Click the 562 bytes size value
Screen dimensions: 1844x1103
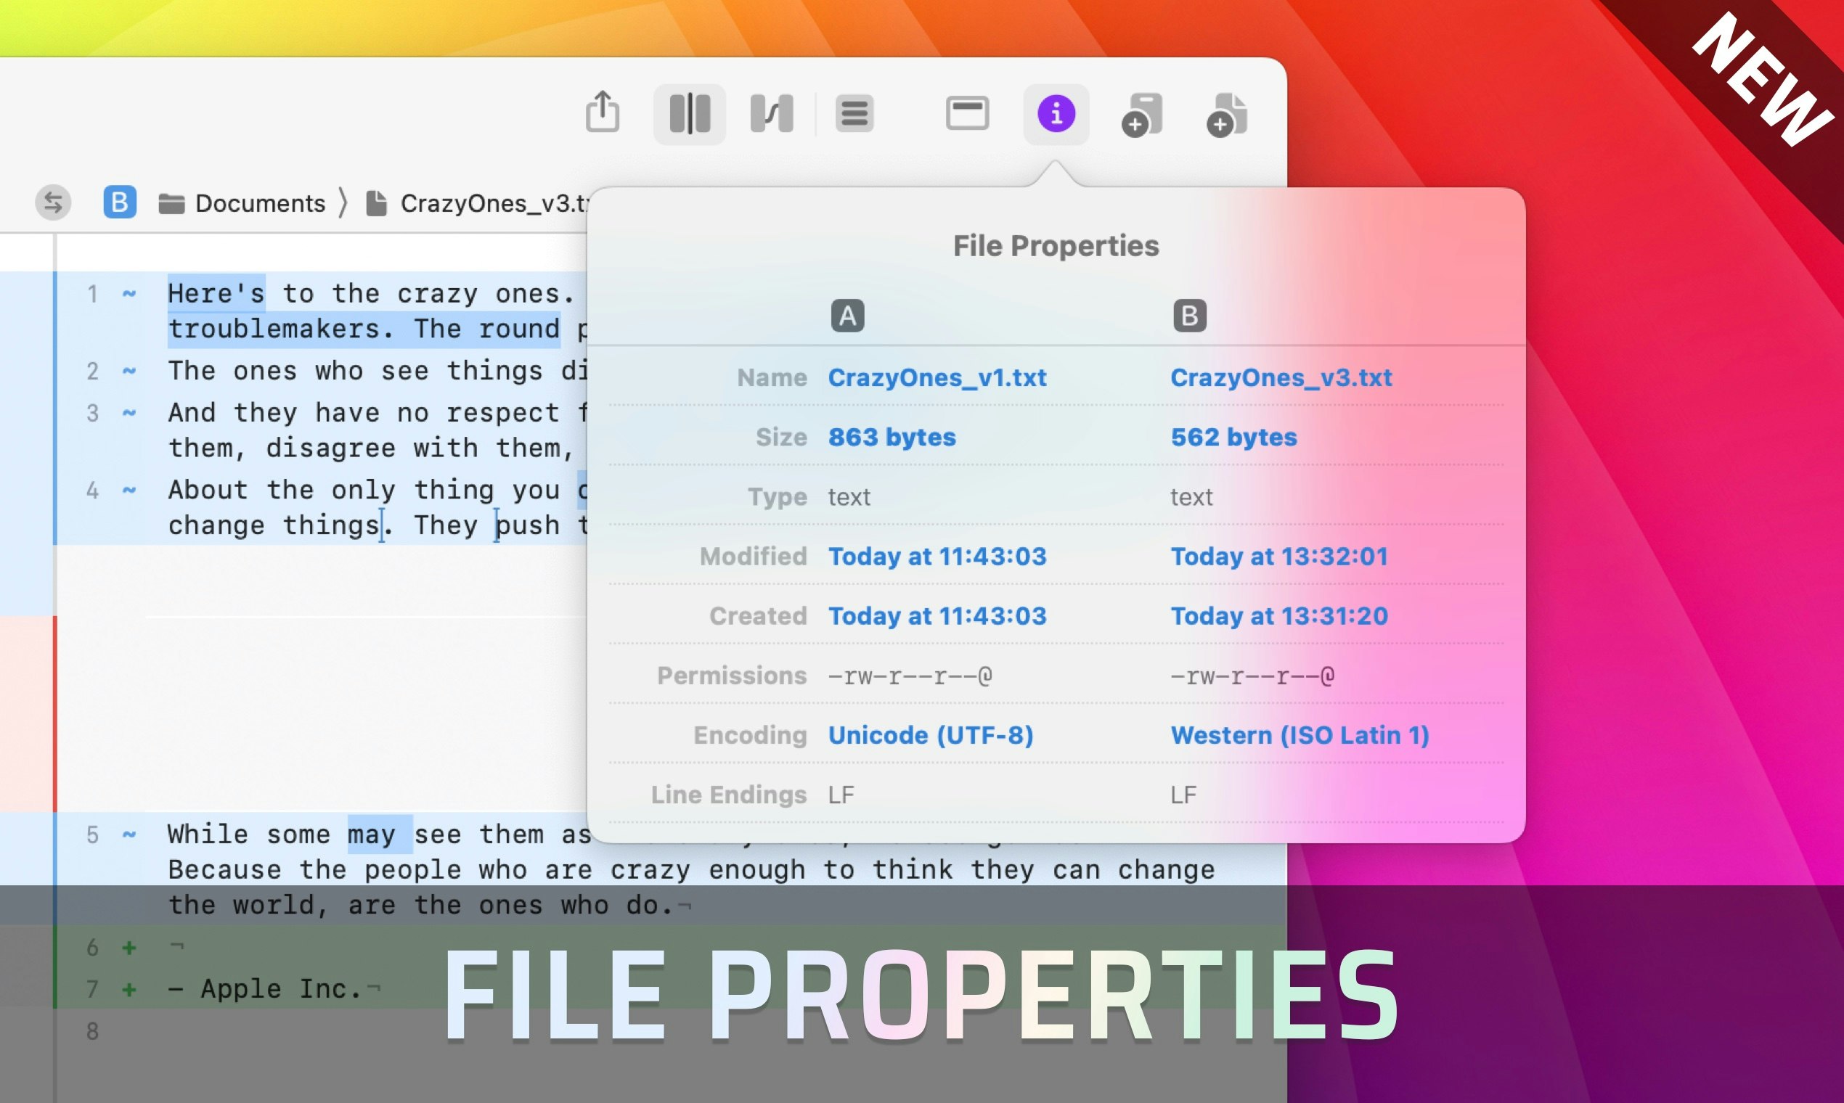[x=1233, y=437]
